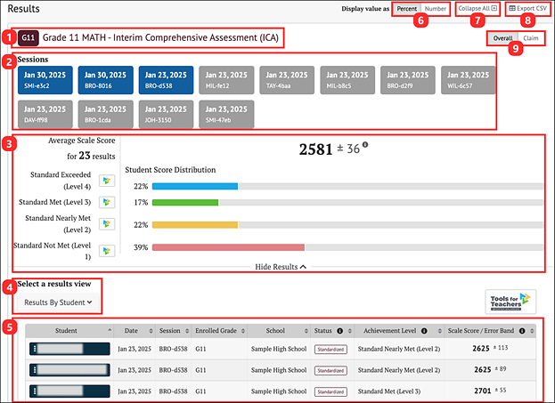Image resolution: width=555 pixels, height=403 pixels.
Task: Export results with Export CSV button
Action: [x=527, y=9]
